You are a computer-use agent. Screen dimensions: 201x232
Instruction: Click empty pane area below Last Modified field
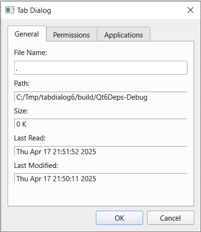pos(101,195)
